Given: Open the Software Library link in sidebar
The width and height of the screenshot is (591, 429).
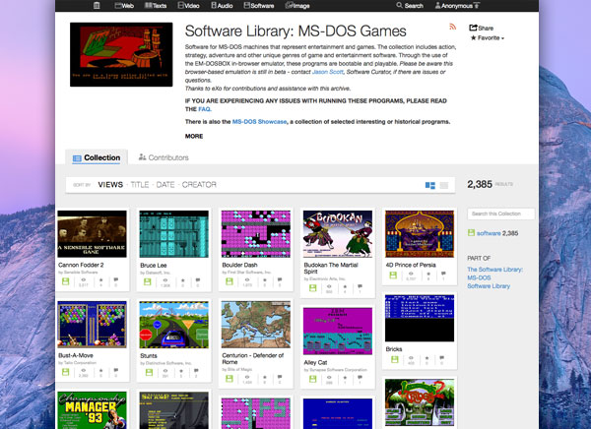Looking at the screenshot, I should coord(489,286).
